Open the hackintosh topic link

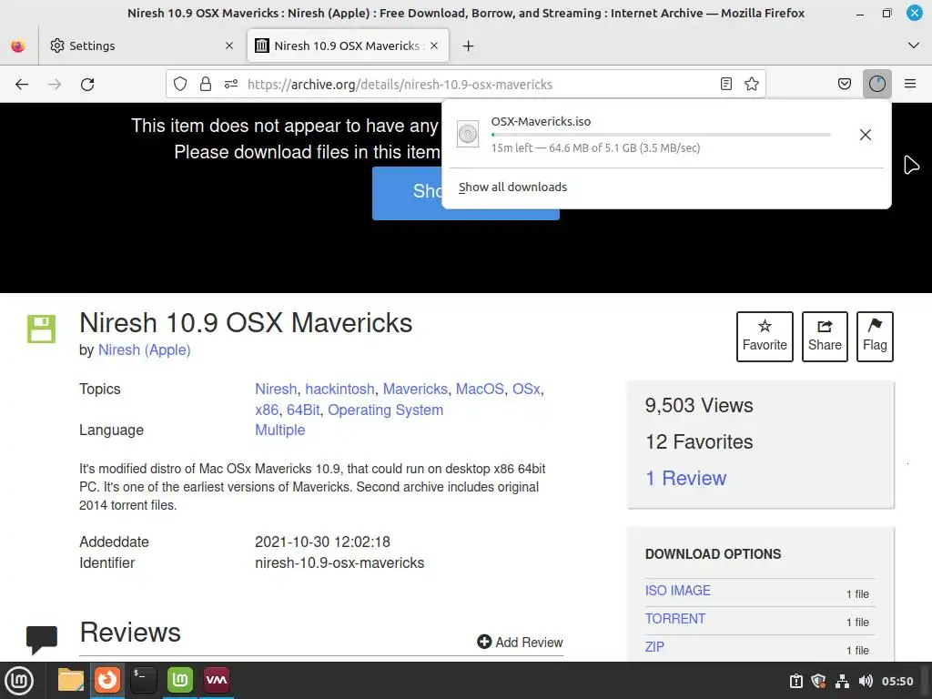tap(339, 390)
